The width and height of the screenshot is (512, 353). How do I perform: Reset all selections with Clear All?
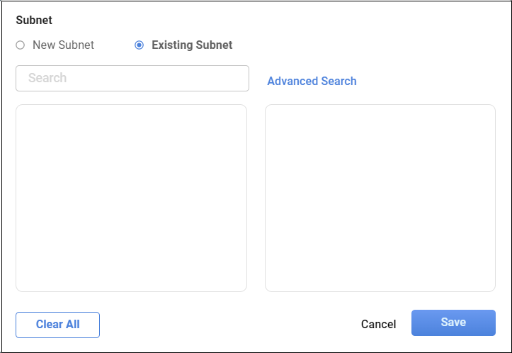coord(57,325)
